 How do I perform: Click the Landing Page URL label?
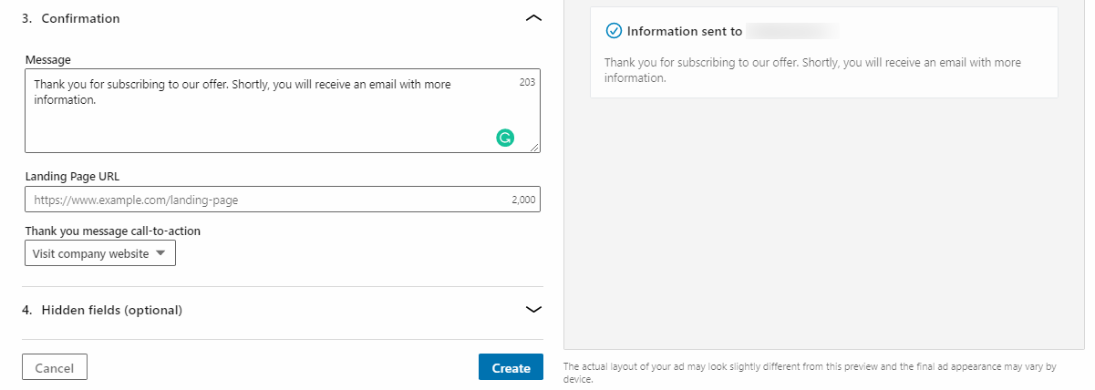(x=72, y=177)
